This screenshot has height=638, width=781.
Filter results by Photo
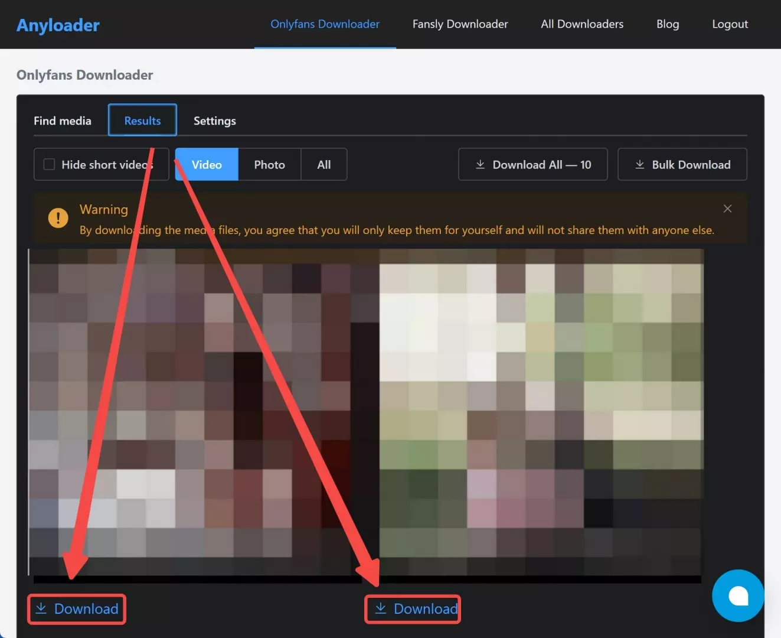269,164
